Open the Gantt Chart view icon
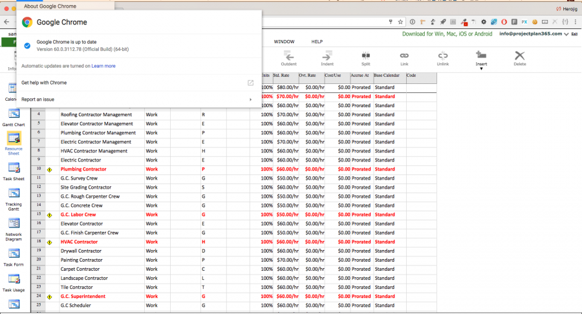 point(14,114)
